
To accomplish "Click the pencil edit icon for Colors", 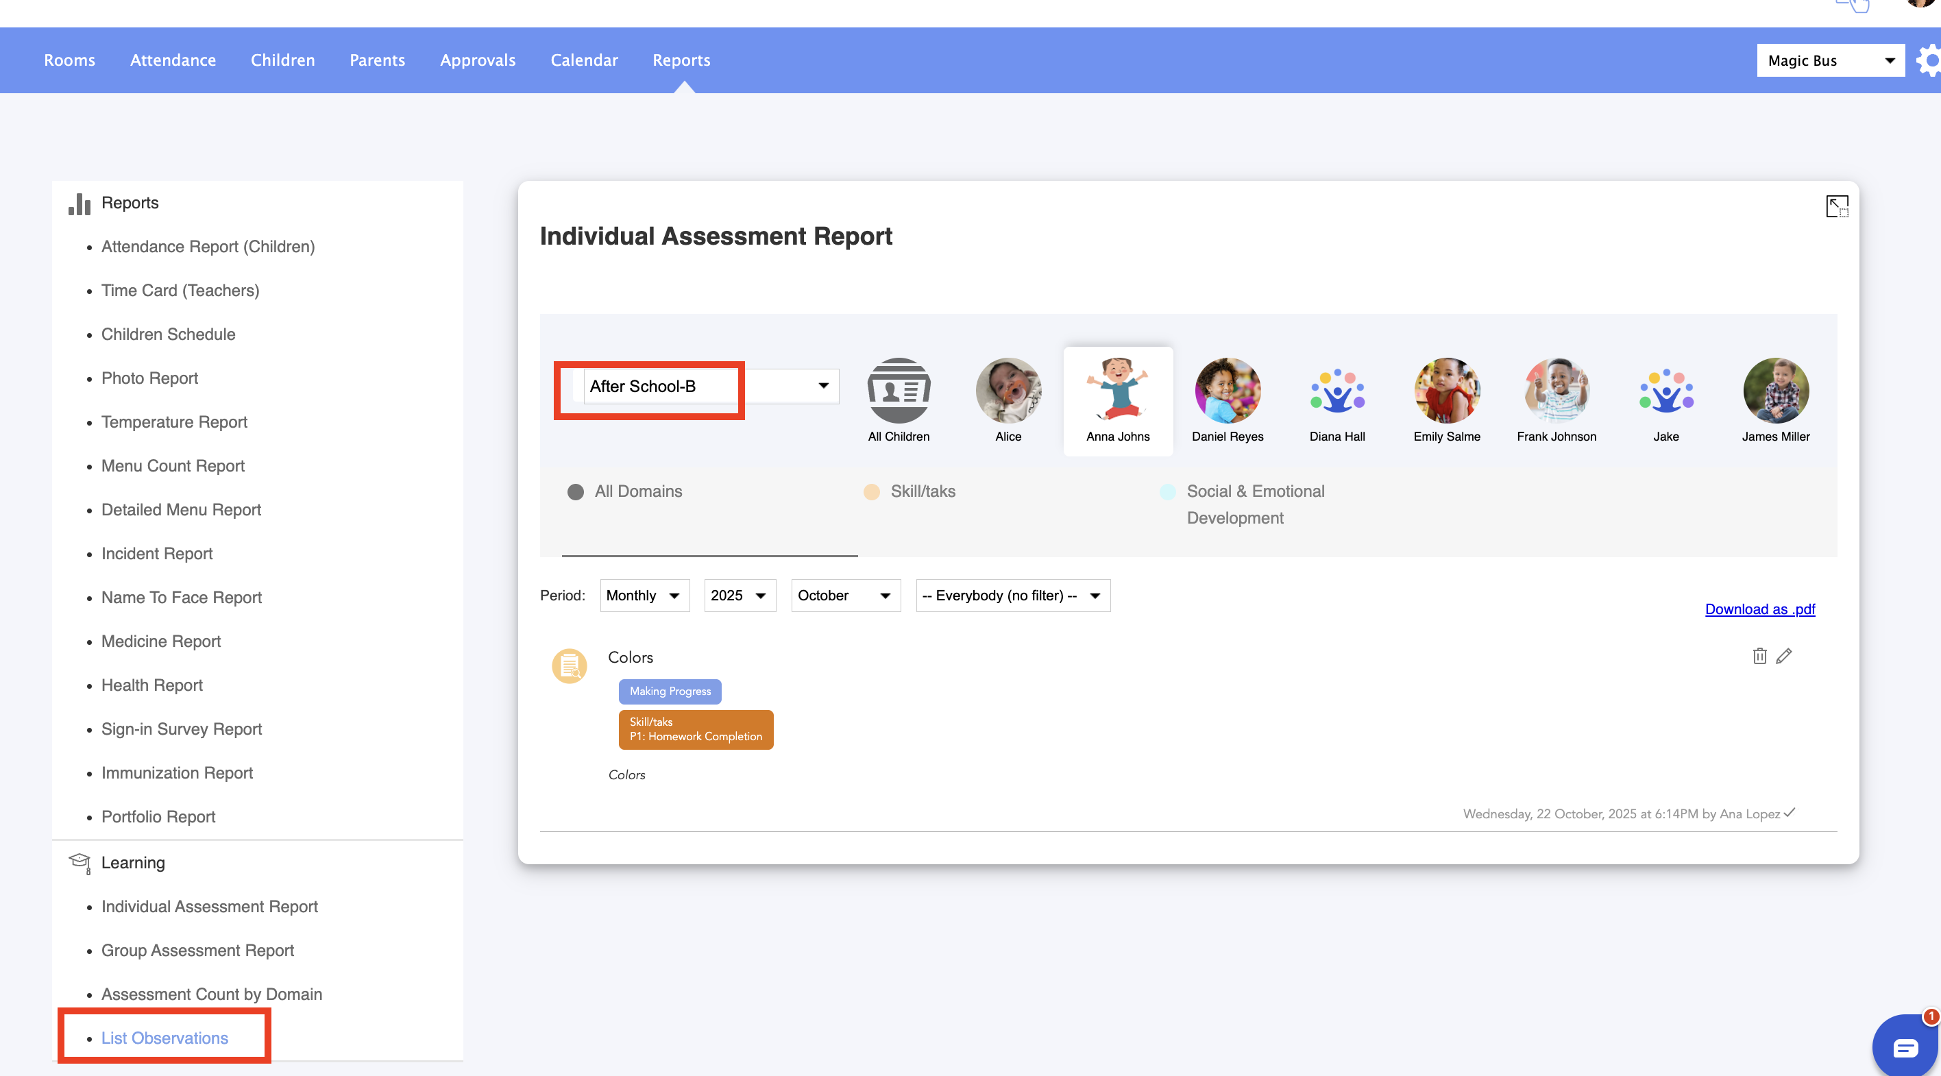I will pos(1783,656).
